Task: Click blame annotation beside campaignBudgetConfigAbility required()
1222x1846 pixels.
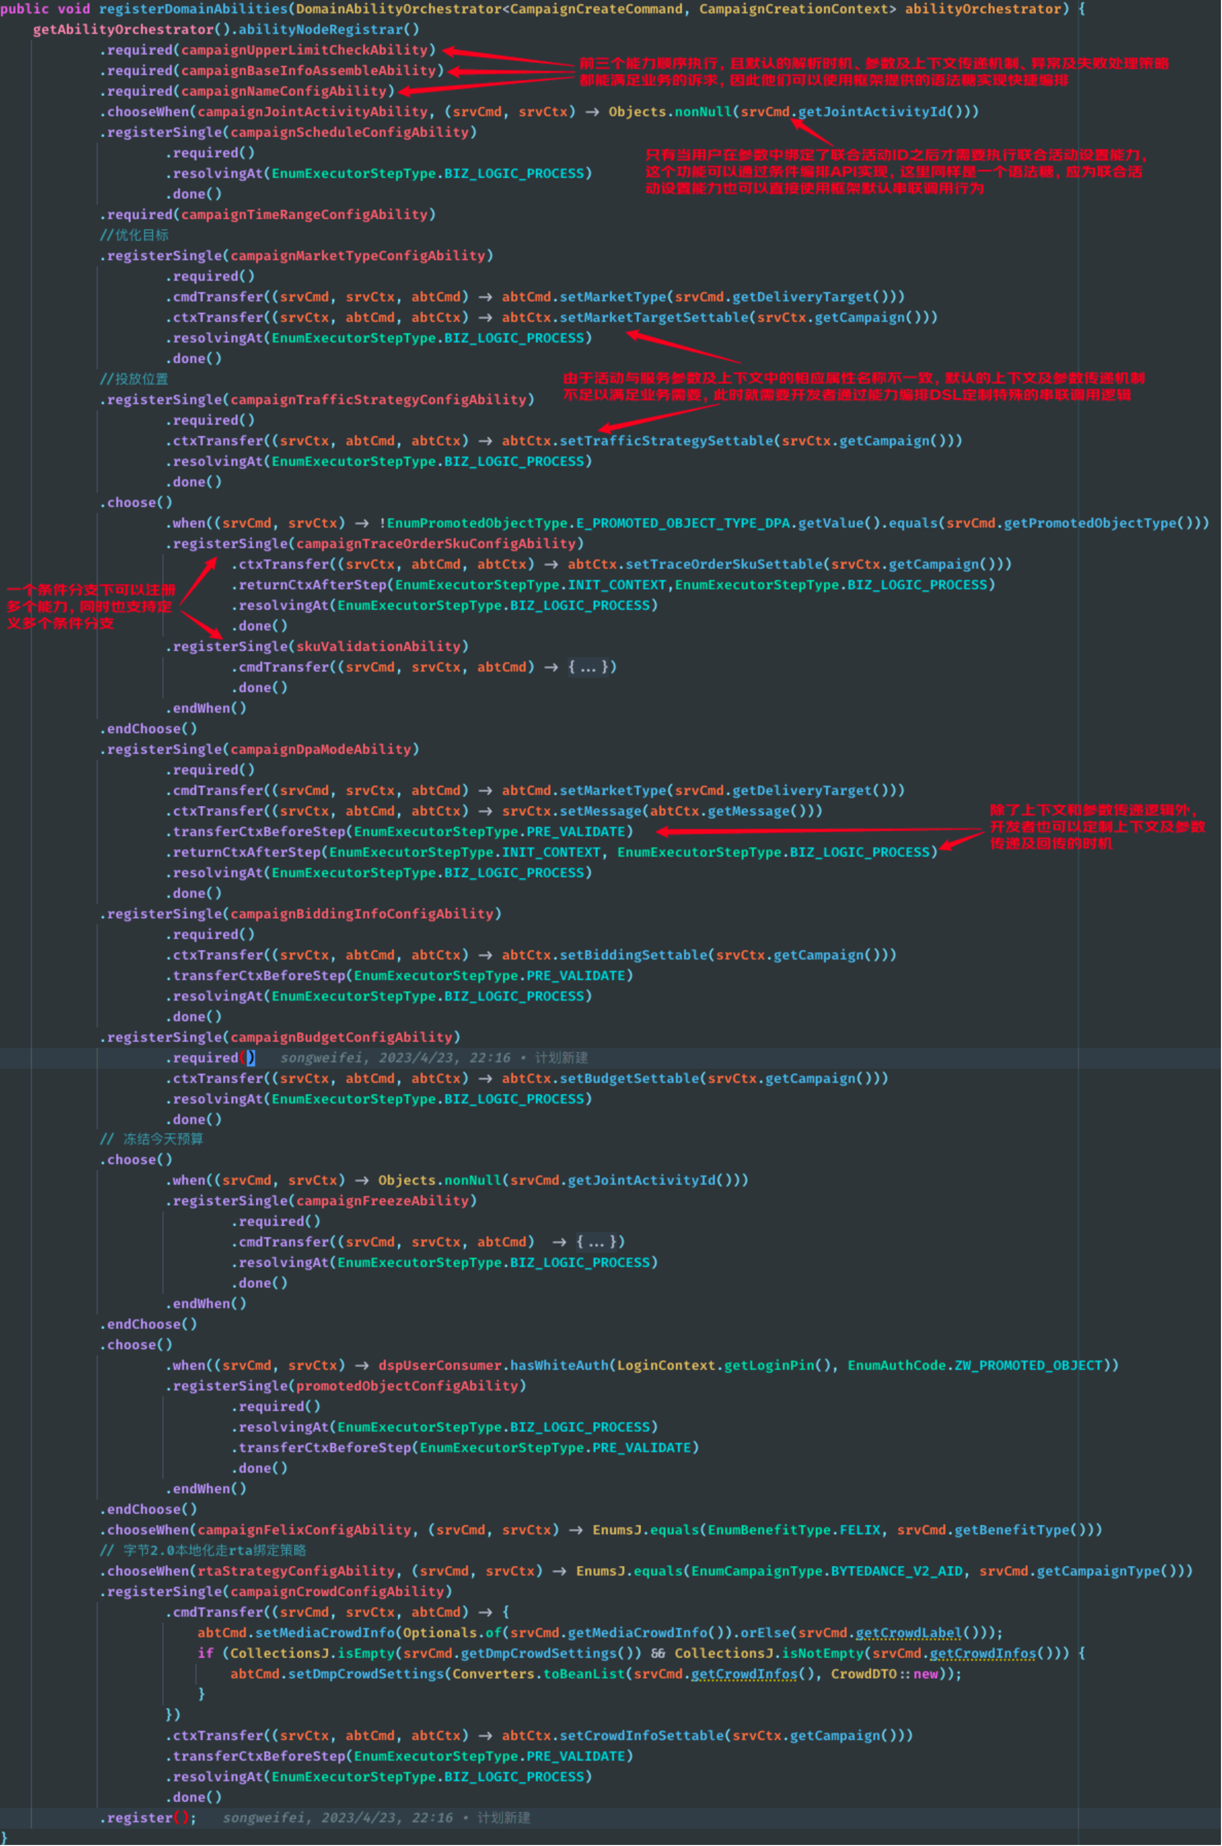Action: pyautogui.click(x=434, y=1058)
